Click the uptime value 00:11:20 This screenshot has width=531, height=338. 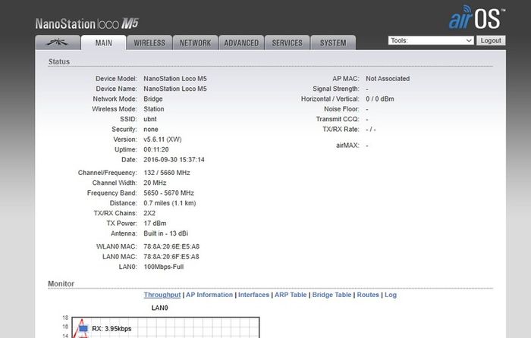coord(156,149)
